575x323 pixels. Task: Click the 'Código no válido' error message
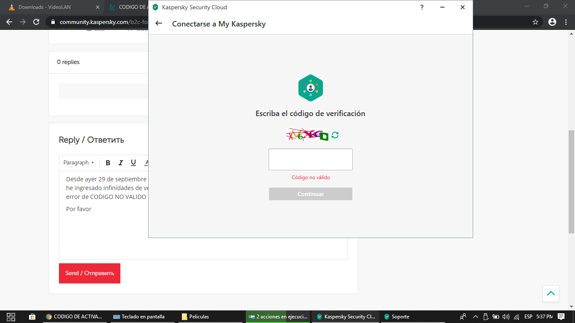tap(311, 177)
